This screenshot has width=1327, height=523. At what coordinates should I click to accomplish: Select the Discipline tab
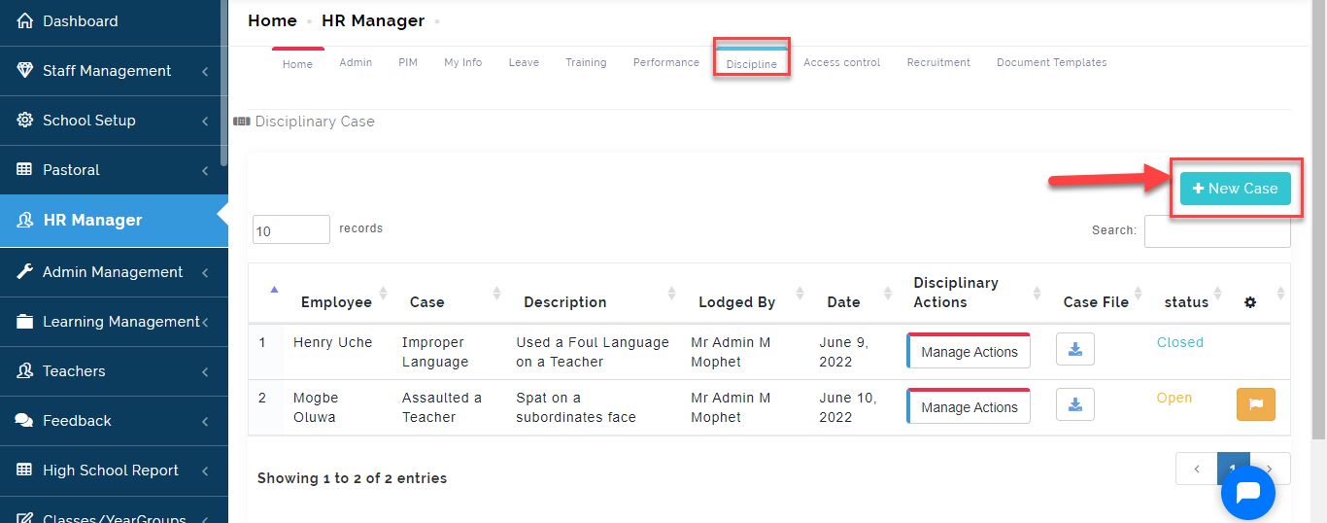(x=752, y=64)
